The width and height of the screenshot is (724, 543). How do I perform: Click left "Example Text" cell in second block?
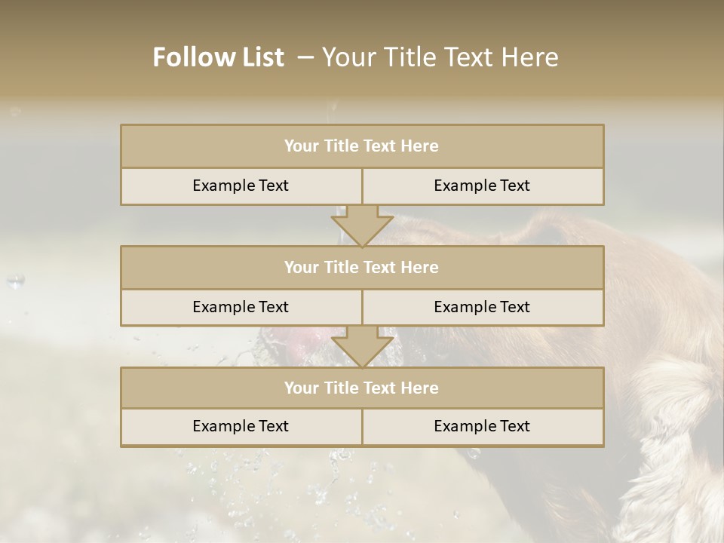coord(241,307)
